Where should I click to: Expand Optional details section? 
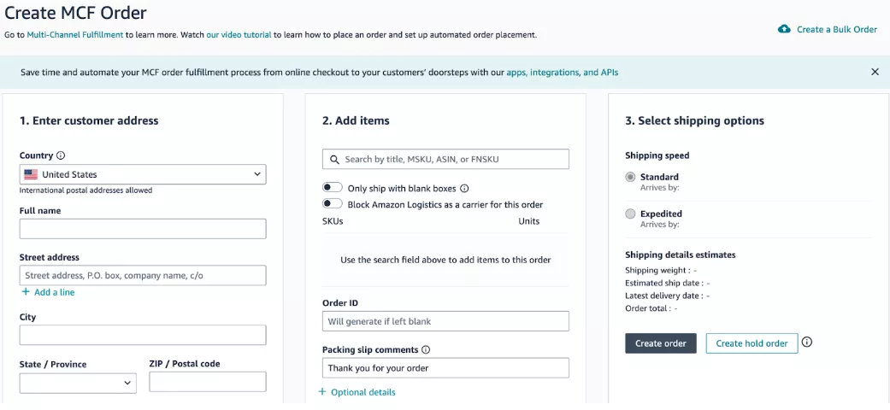[362, 392]
